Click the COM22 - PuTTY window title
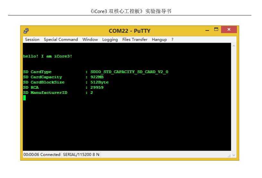Image resolution: width=262 pixels, height=178 pixels. tap(130, 31)
